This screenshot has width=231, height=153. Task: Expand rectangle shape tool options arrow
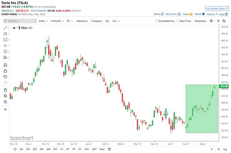pyautogui.click(x=9, y=40)
